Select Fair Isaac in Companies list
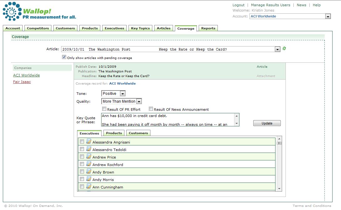The height and width of the screenshot is (210, 341). click(x=22, y=82)
